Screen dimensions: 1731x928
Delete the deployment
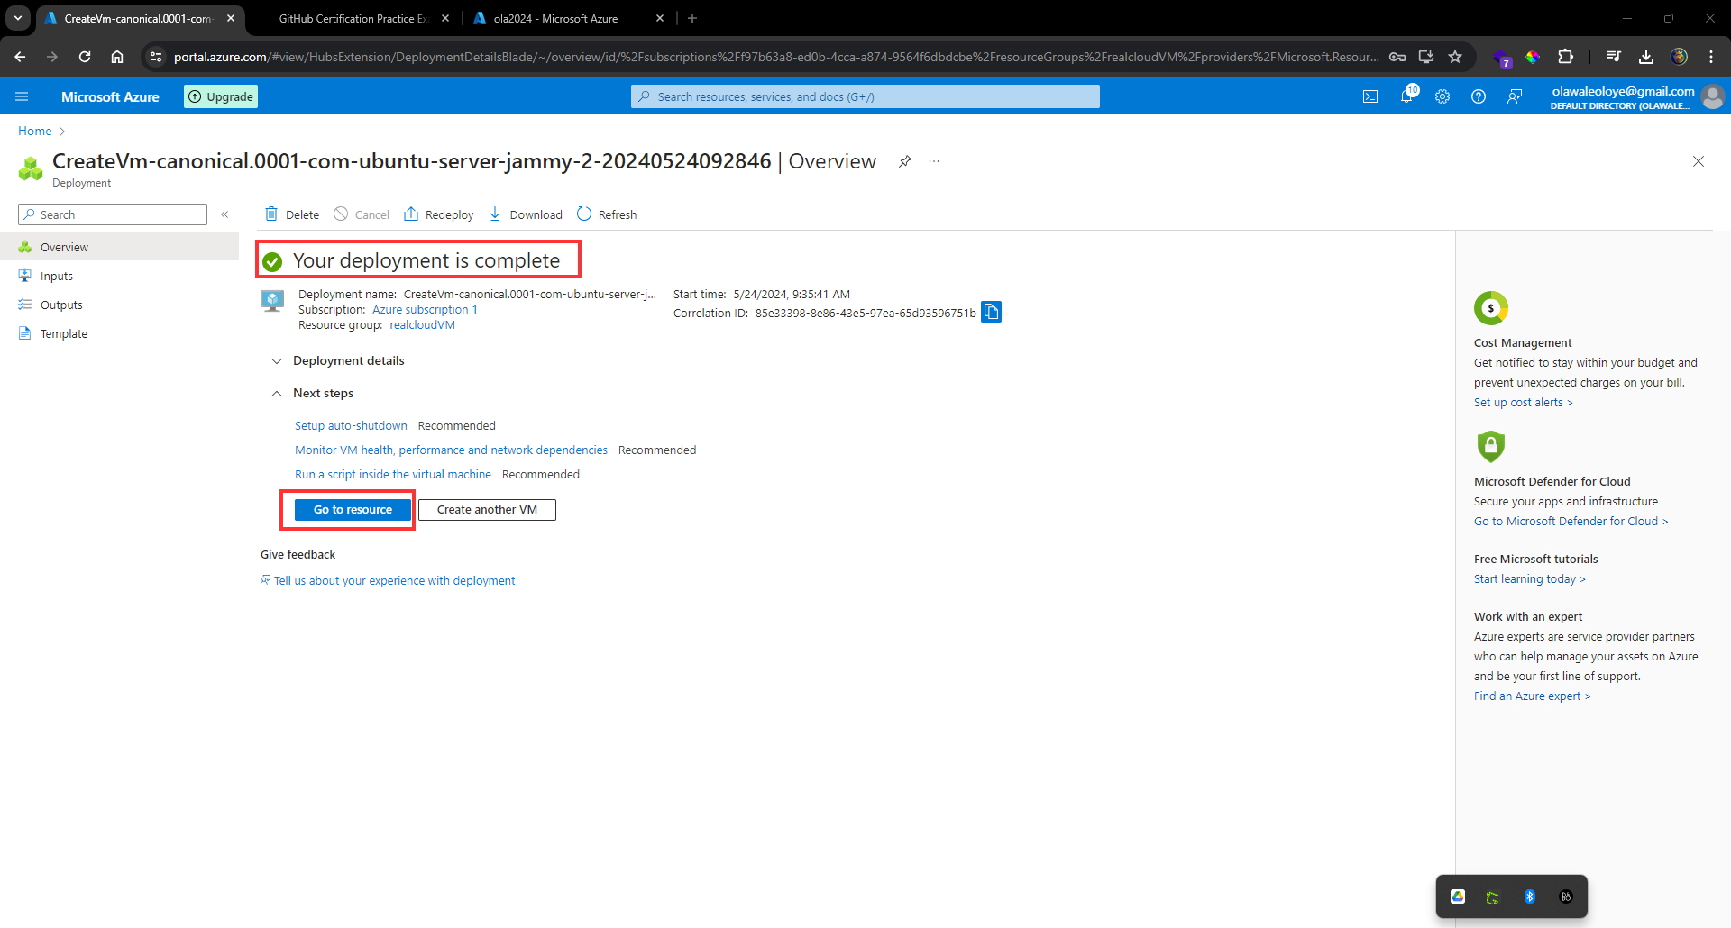click(x=292, y=214)
